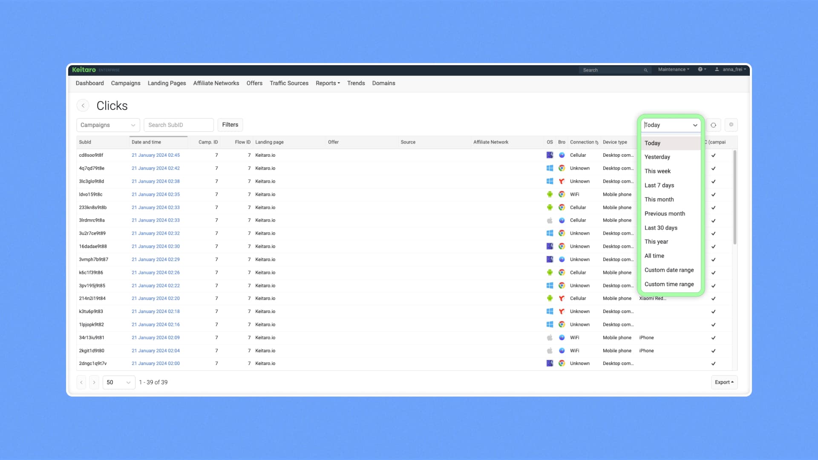Click the Filters button
Image resolution: width=818 pixels, height=460 pixels.
coord(230,125)
